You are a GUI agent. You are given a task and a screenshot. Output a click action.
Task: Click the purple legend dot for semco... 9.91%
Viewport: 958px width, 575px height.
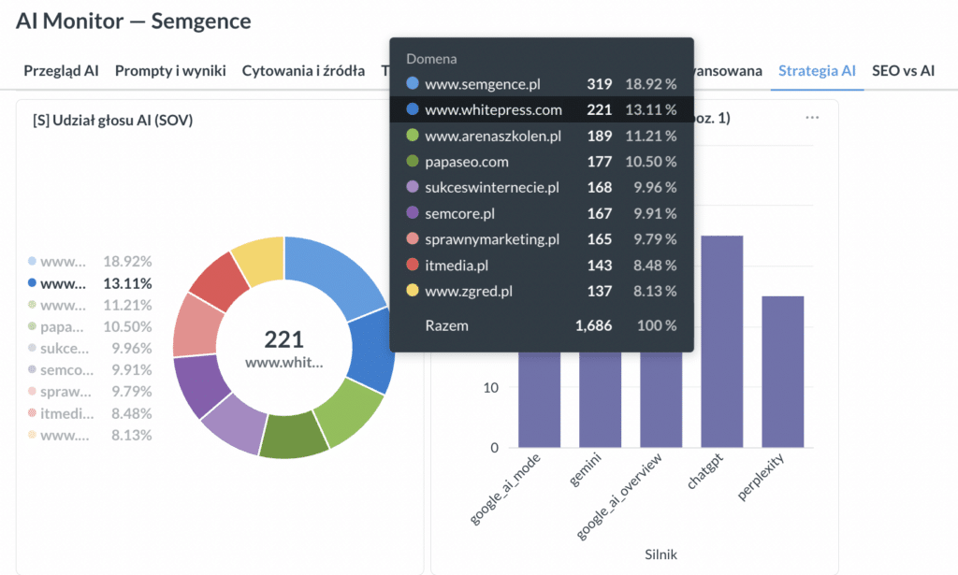point(32,370)
